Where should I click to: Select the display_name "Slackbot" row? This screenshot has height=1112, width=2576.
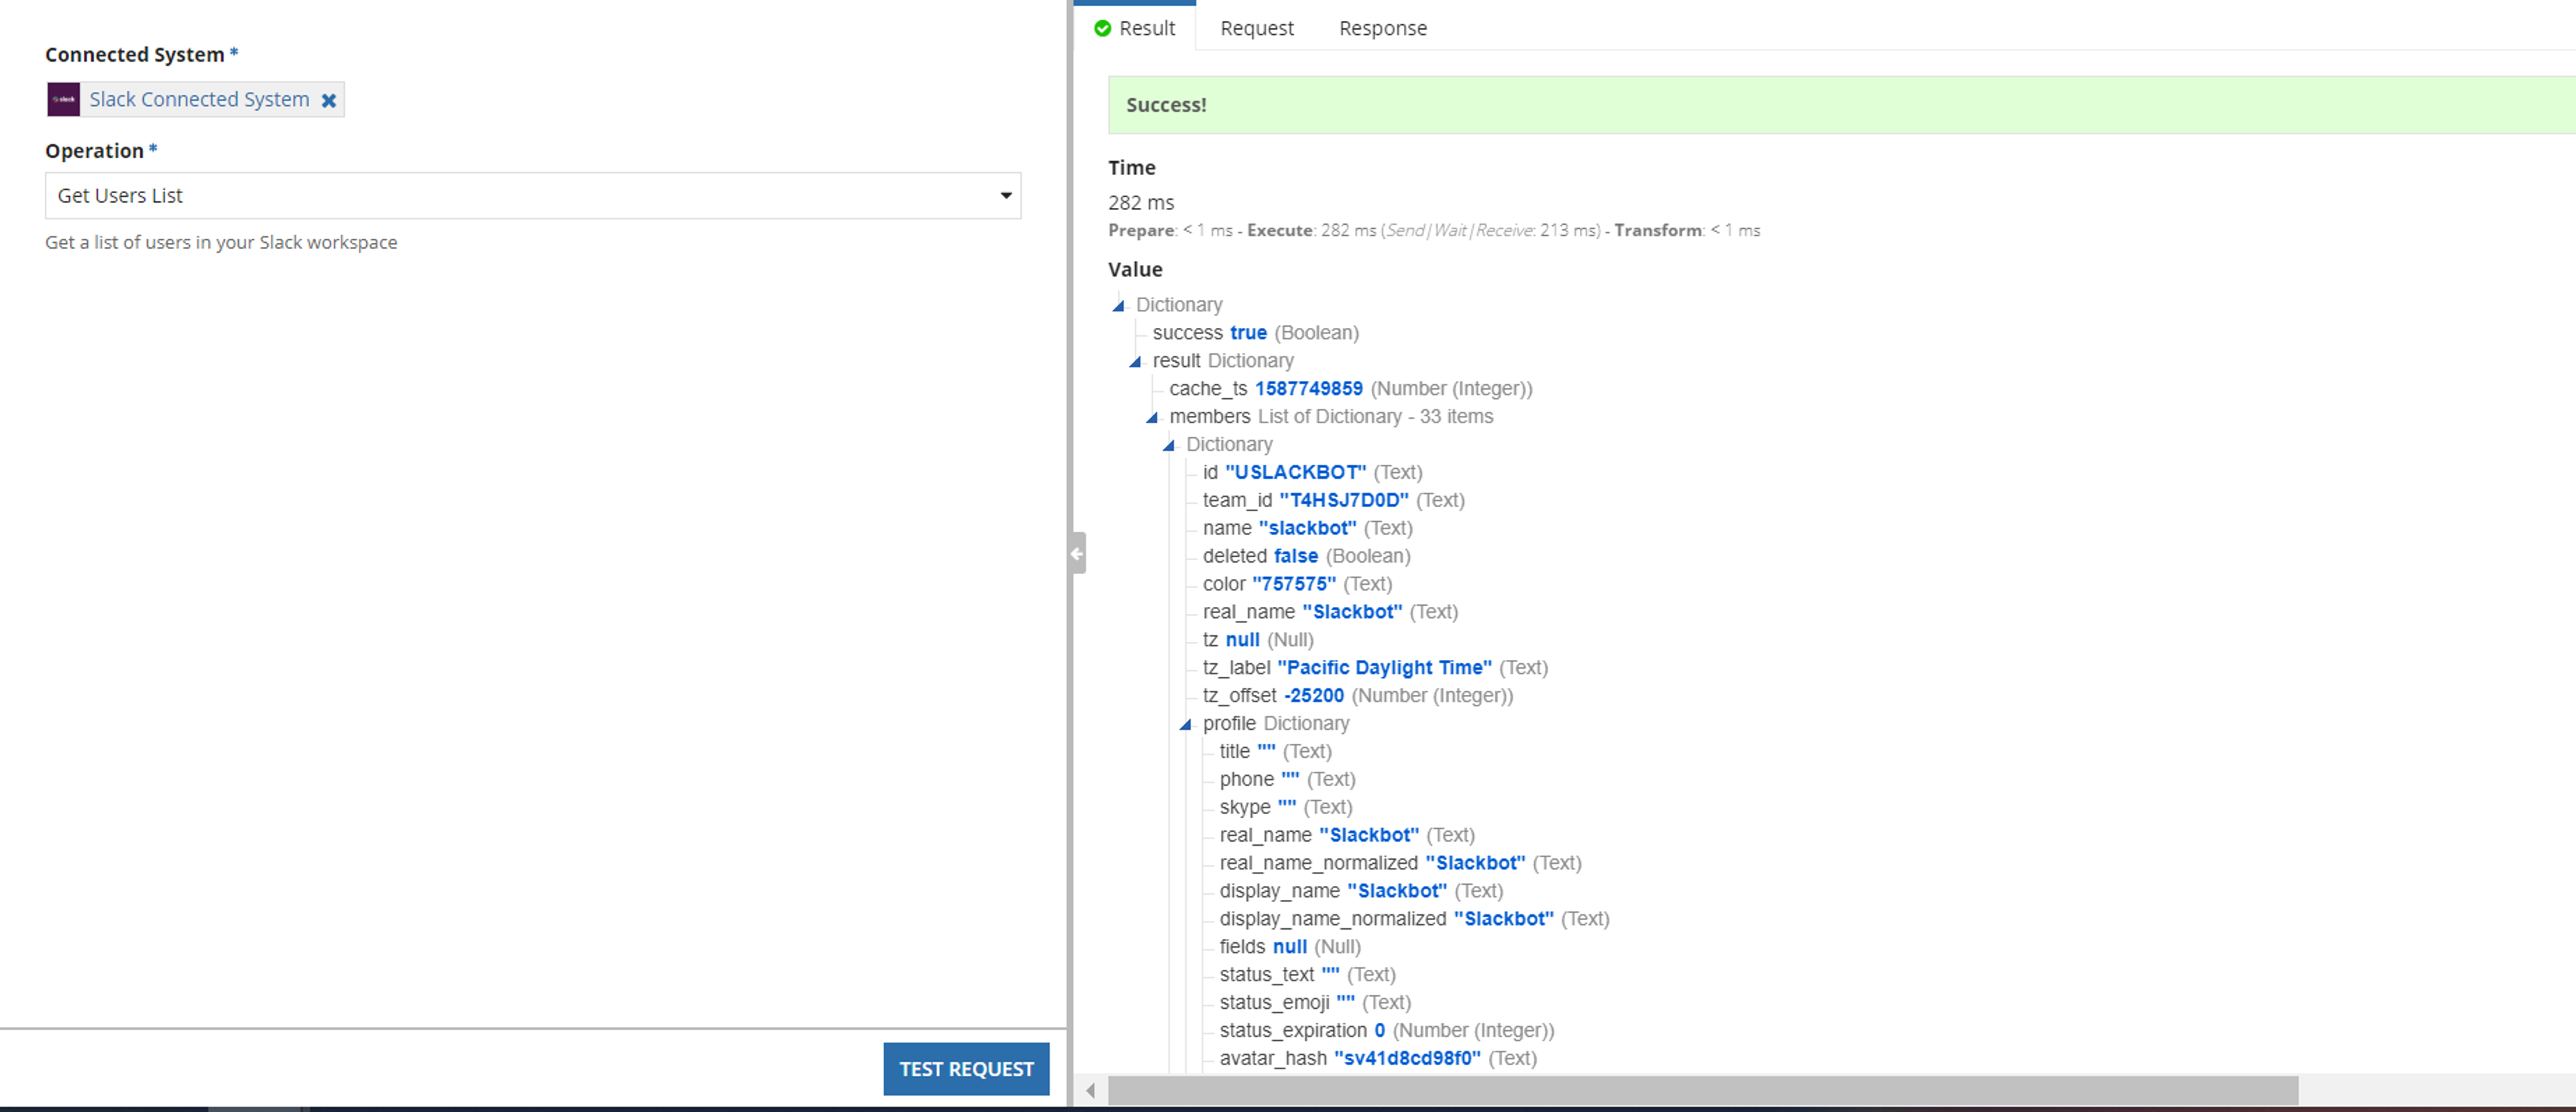[x=1361, y=891]
